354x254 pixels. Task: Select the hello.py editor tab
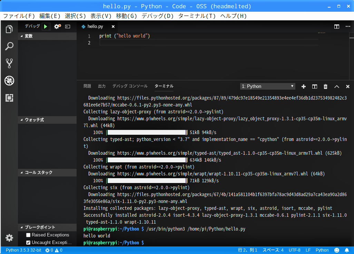point(97,27)
